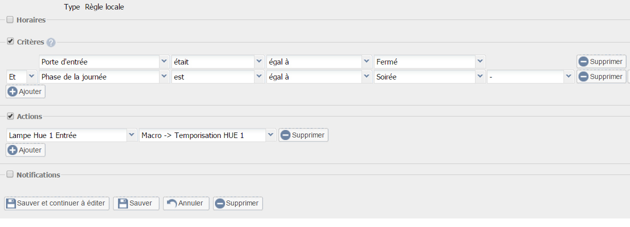Image resolution: width=630 pixels, height=227 pixels.
Task: Open the Lampe Hue 1 Entrée dropdown
Action: 132,135
